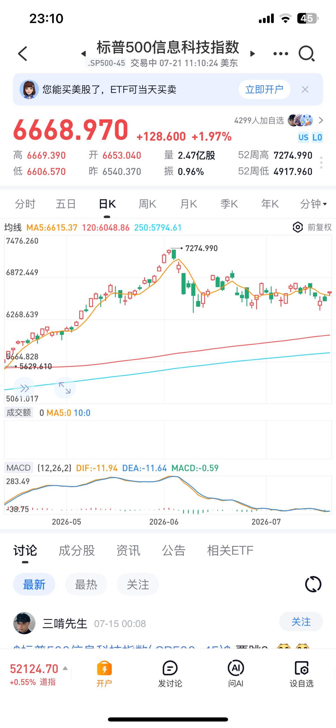Switch to 周K chart tab
336x728 pixels.
coord(147,204)
